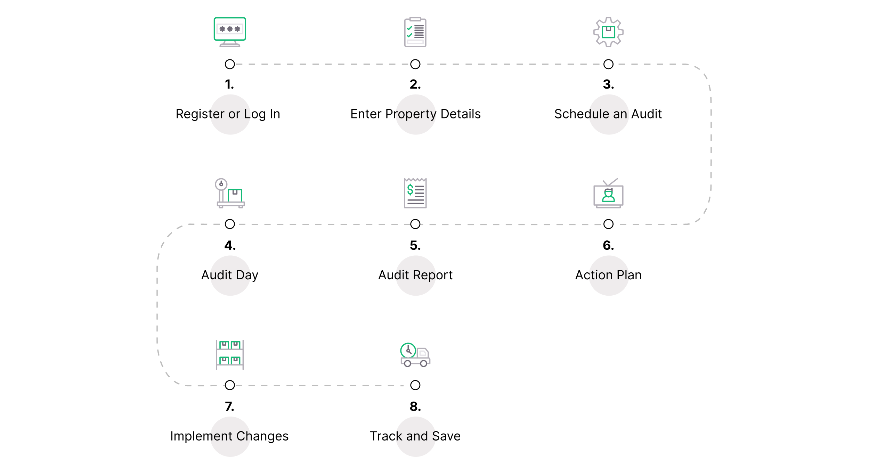Viewport: 869px width, 469px height.
Task: Click the Audit Day step text
Action: click(x=230, y=275)
